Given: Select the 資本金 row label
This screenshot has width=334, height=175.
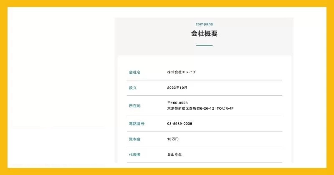Looking at the screenshot, I should pos(134,139).
